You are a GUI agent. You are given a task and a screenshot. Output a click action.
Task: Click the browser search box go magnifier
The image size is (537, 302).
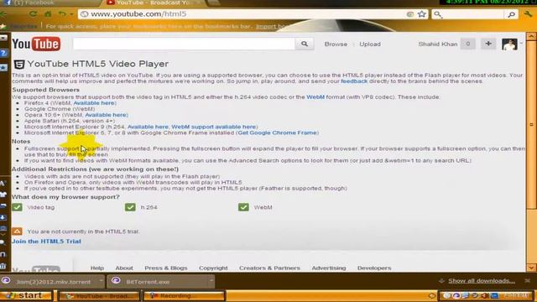click(511, 14)
